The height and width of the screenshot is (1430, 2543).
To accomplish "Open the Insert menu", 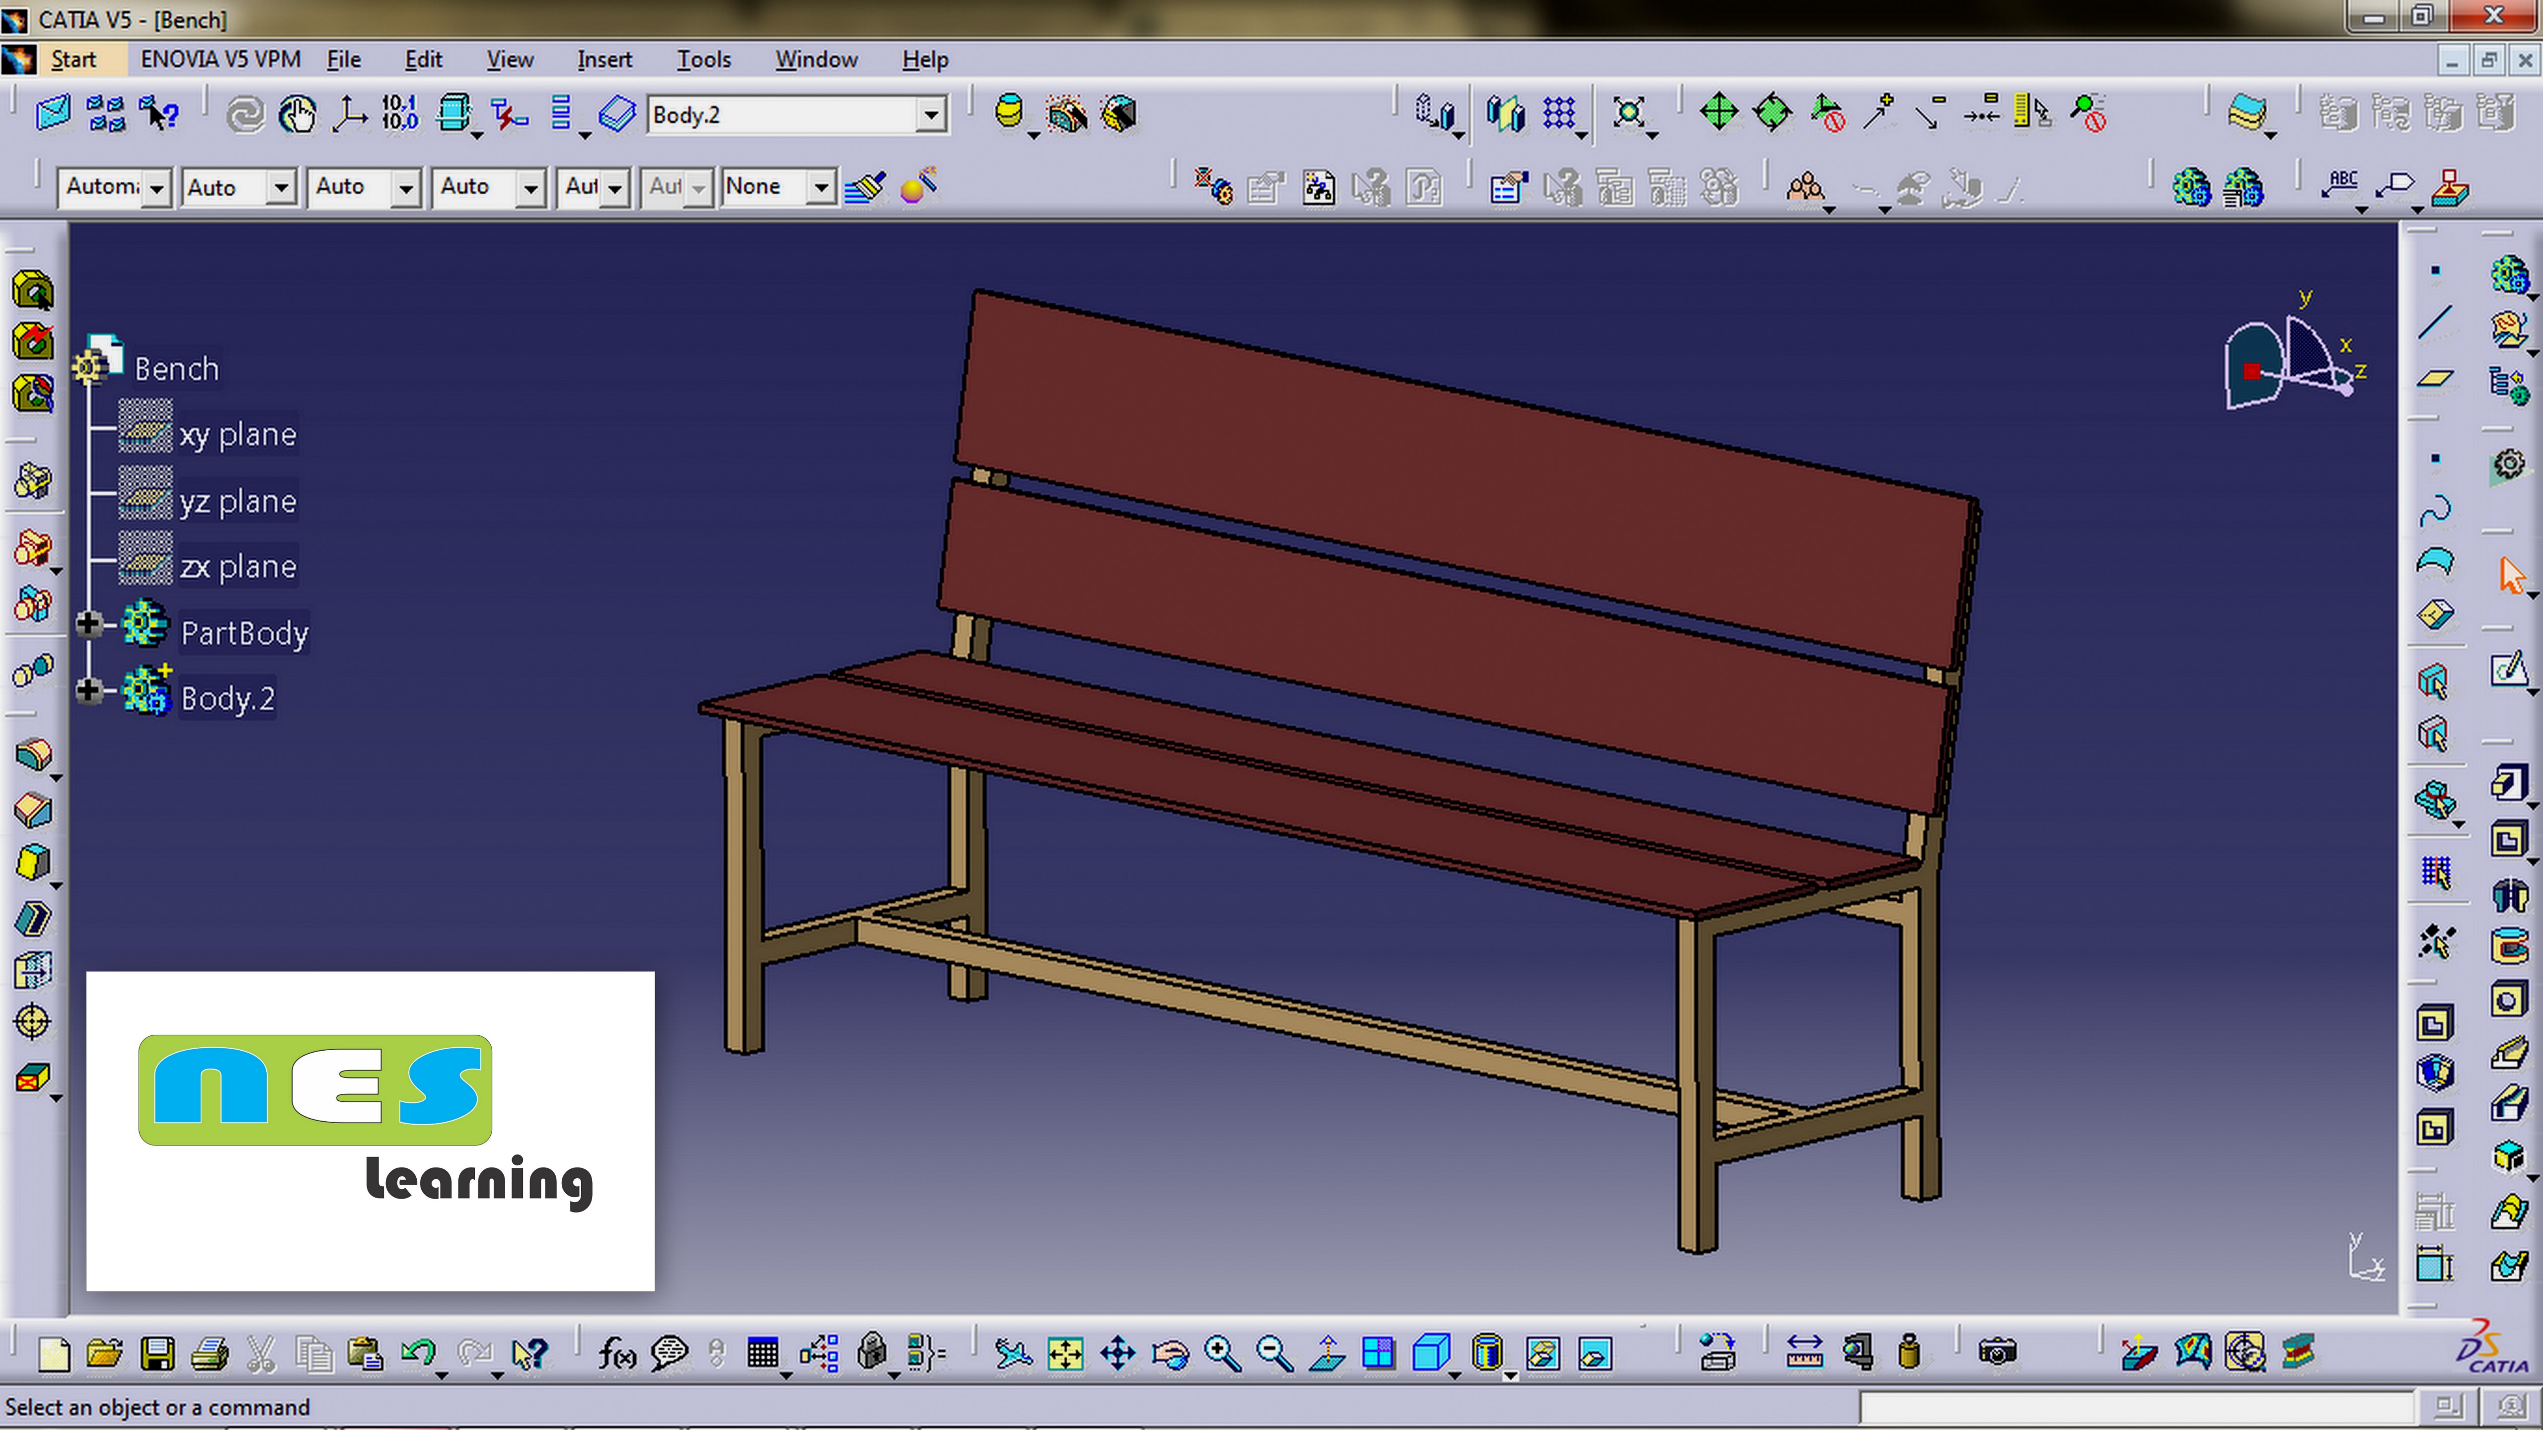I will point(604,59).
